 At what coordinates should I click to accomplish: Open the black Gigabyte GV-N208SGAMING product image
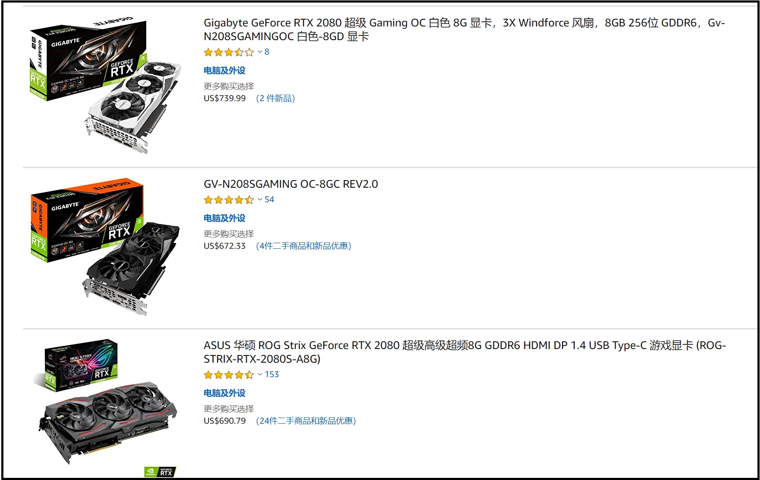coord(106,247)
